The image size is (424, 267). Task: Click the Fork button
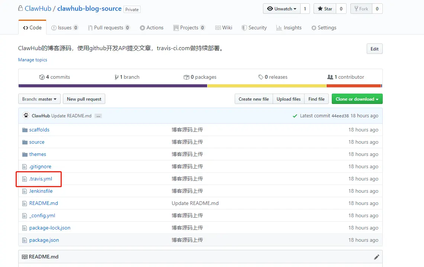click(x=361, y=9)
